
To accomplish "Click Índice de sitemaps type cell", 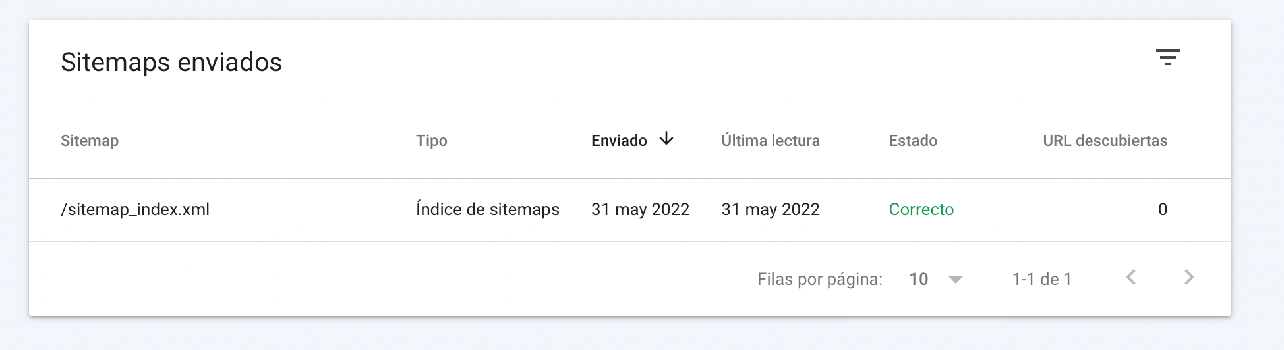I will tap(488, 209).
